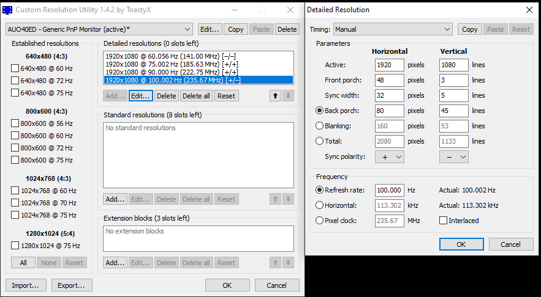Open vertical sync polarity dropdown
Viewport: 541px width, 297px height.
[x=453, y=157]
